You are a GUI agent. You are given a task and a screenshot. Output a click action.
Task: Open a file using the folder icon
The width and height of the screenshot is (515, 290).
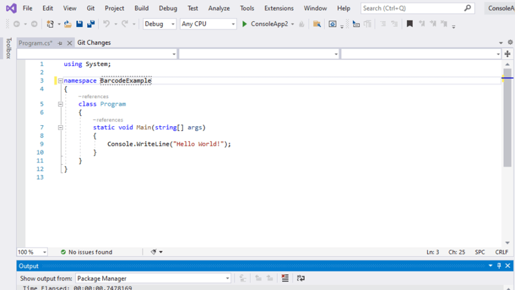(x=68, y=24)
